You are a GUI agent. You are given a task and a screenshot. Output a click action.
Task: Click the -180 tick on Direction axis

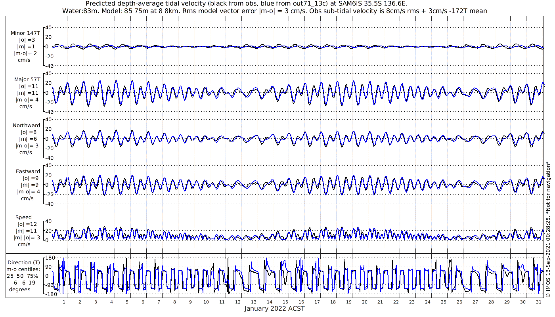tap(49, 294)
